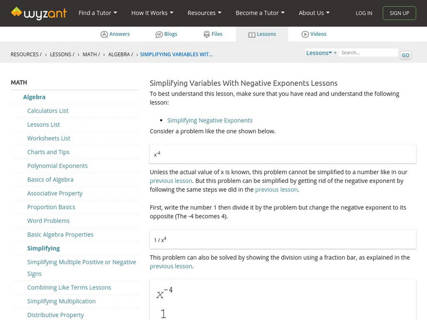Focus the Search input field
Viewport: 427px width, 320px height.
(x=368, y=53)
